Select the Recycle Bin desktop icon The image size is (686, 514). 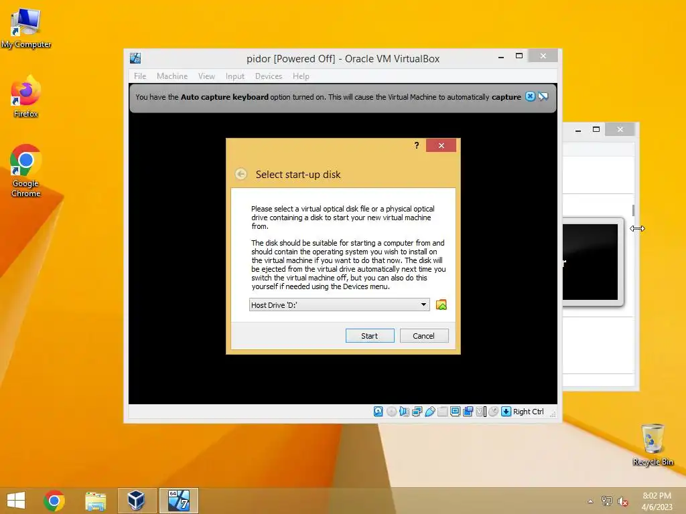click(653, 444)
